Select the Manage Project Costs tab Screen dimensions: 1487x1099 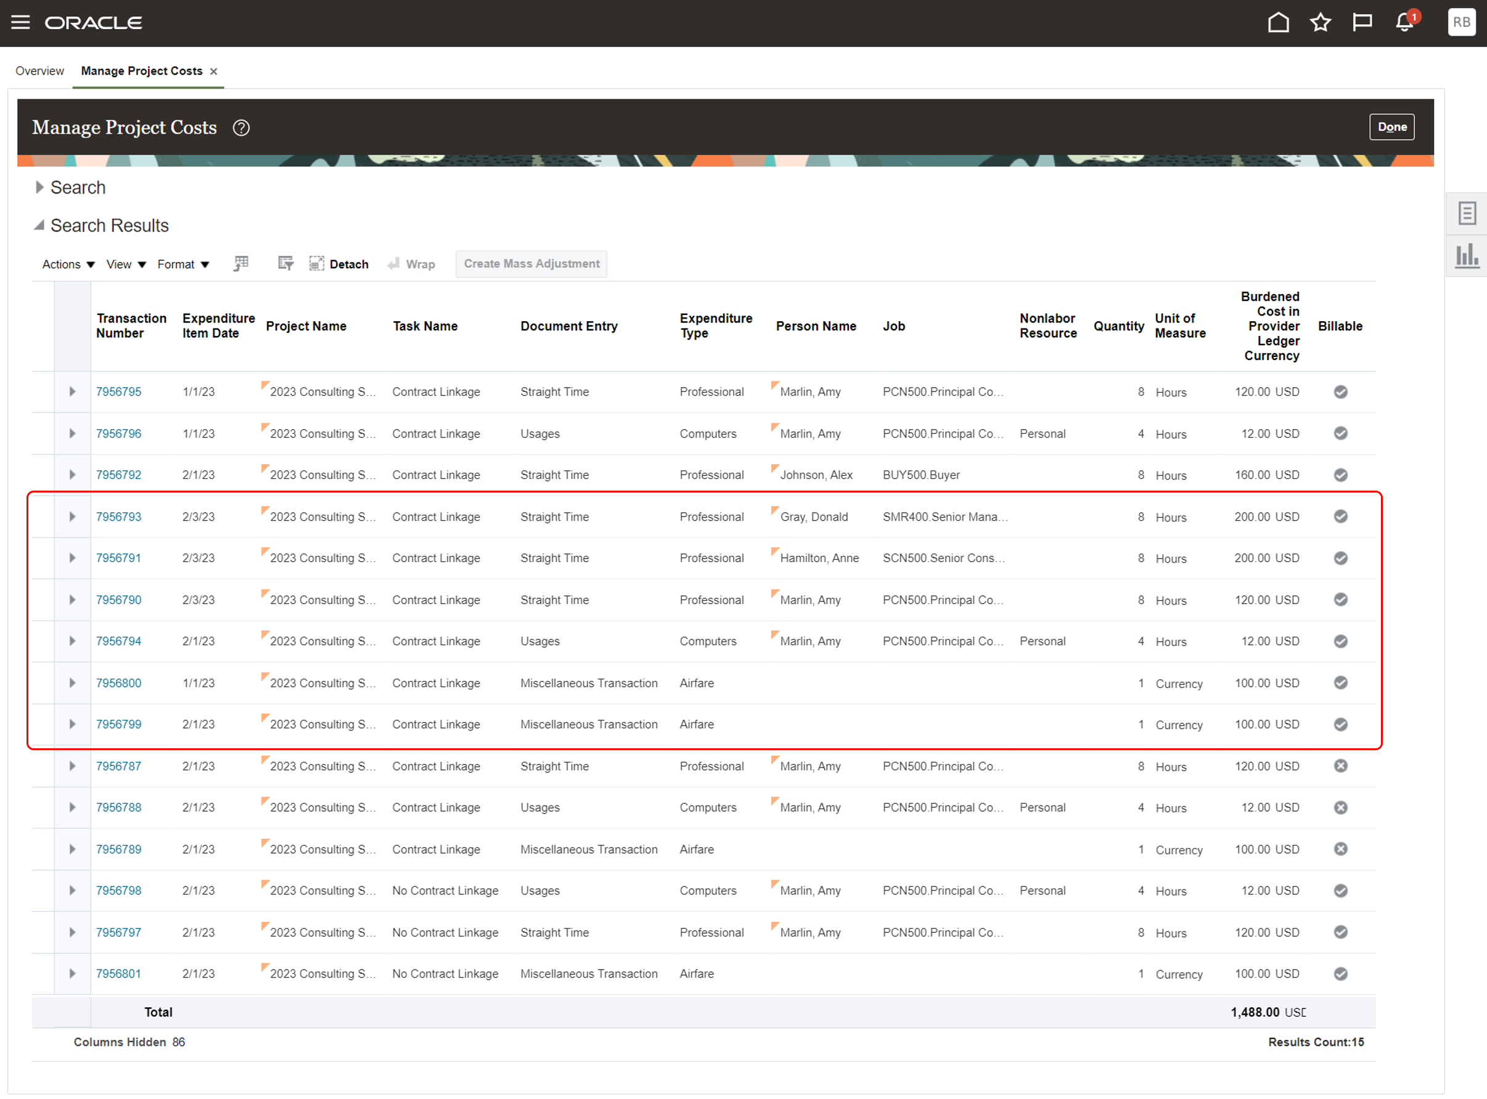[x=142, y=71]
